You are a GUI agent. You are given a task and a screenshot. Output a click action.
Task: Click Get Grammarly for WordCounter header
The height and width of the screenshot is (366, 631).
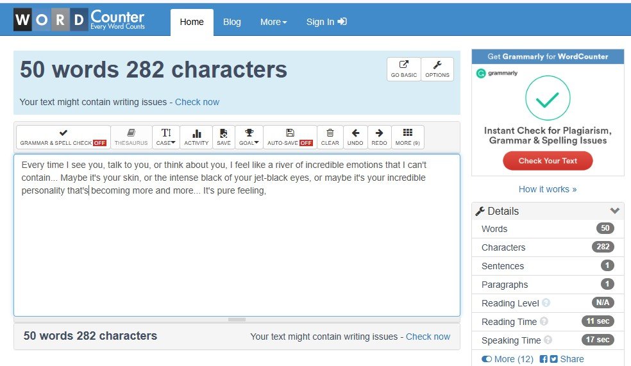548,56
